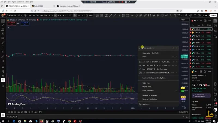Screen dimensions: 218x123
Task: Open the Indicators menu
Action: click(x=89, y=15)
